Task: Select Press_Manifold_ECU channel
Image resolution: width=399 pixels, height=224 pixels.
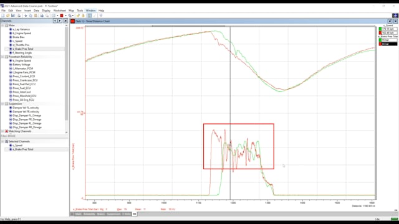Action: (x=24, y=96)
